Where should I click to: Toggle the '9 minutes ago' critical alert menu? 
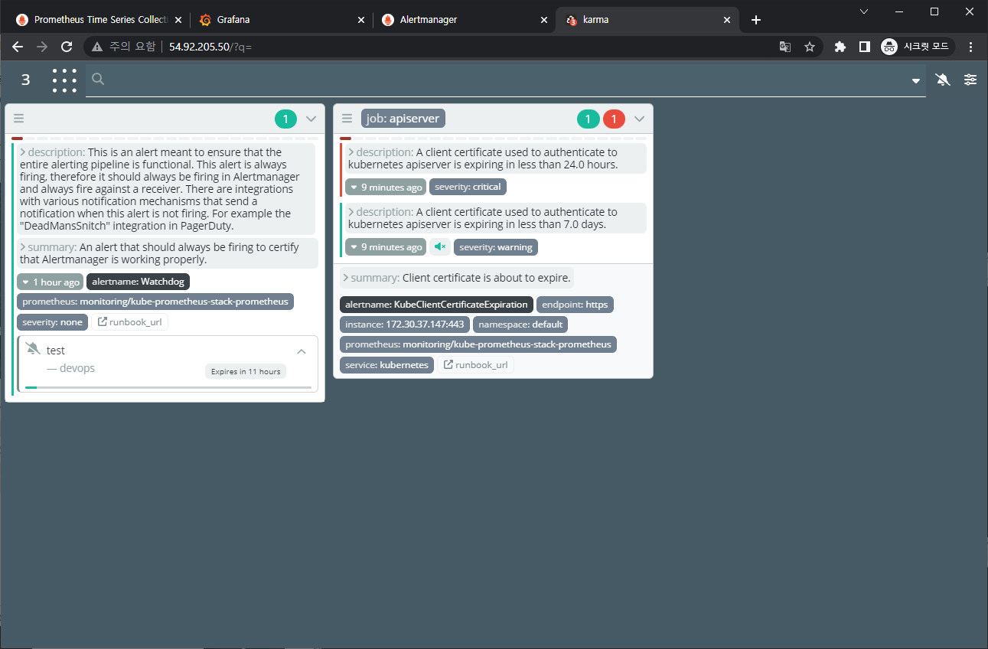pyautogui.click(x=385, y=187)
